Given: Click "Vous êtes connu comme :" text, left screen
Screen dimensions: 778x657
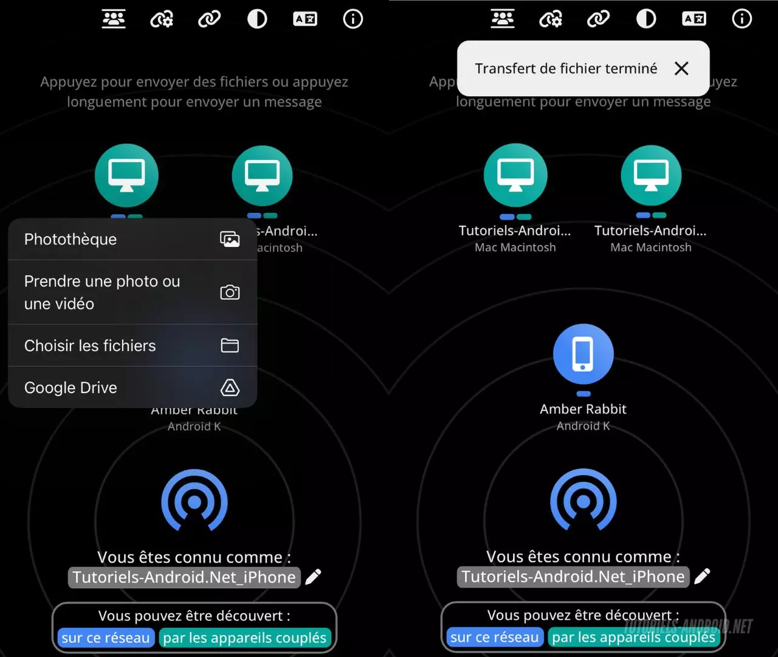Looking at the screenshot, I should point(194,557).
